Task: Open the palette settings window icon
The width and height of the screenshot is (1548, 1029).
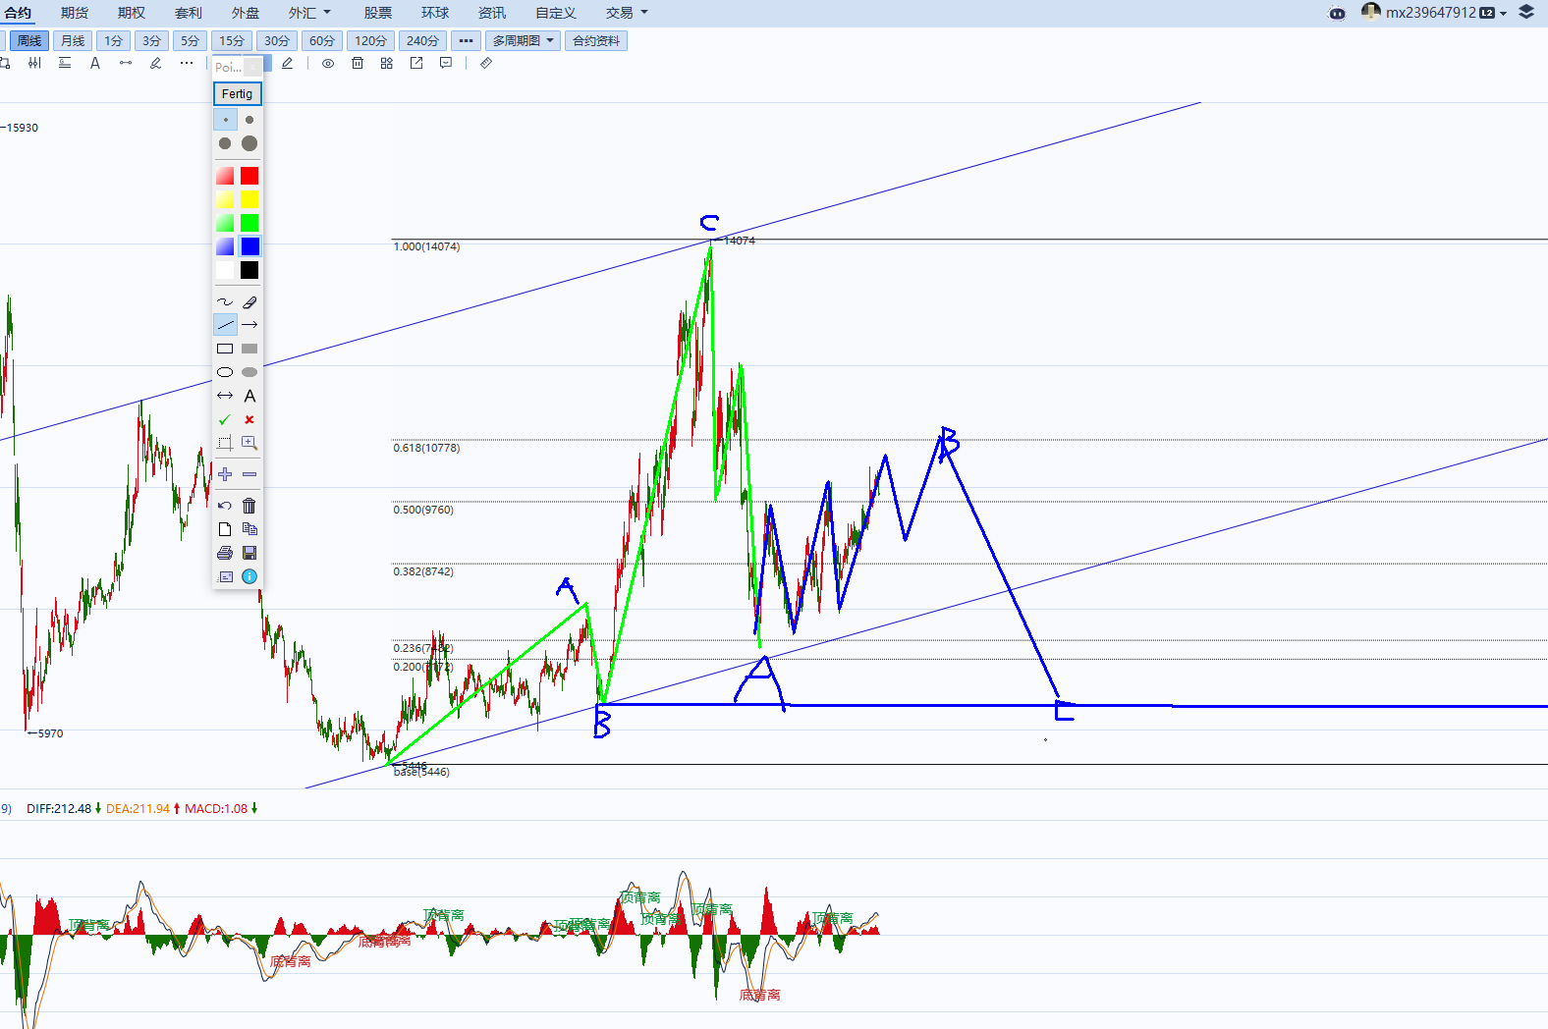Action: pos(225,576)
